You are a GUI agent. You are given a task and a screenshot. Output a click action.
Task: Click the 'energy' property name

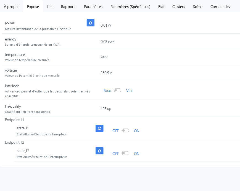pyautogui.click(x=10, y=39)
